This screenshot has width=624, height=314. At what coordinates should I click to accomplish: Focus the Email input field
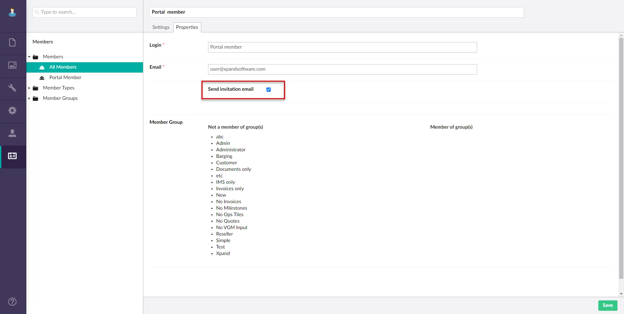click(342, 69)
